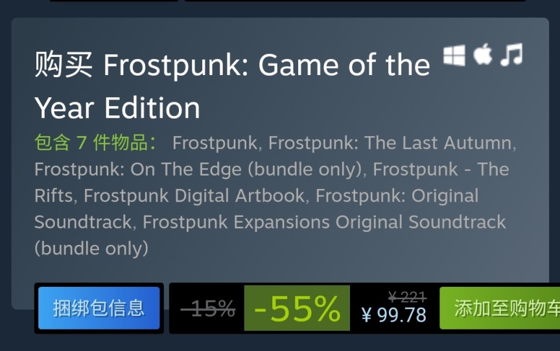Click the crossed-out -15% discount
Viewport: 560px width, 351px height.
tap(207, 309)
